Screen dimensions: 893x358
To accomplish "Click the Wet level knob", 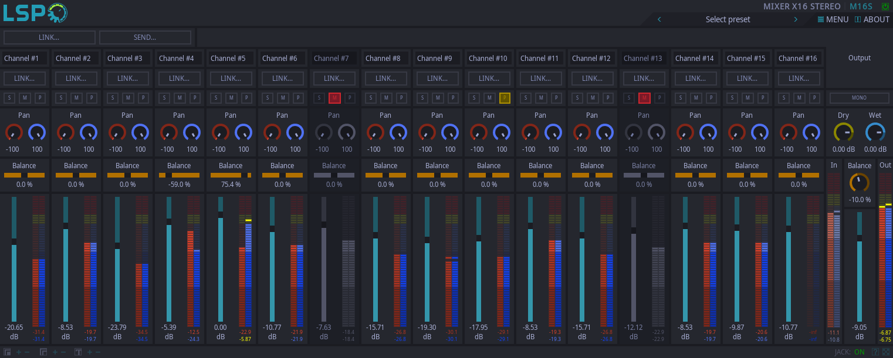I will 874,132.
